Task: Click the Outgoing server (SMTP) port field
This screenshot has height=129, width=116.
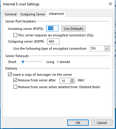Action: 53,41
